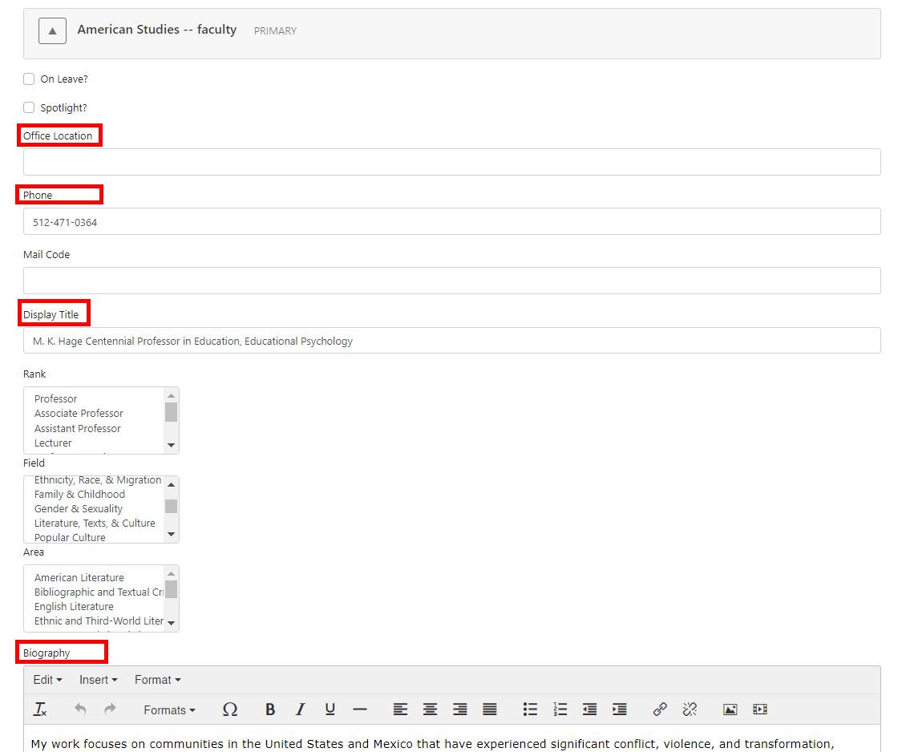Image resolution: width=906 pixels, height=752 pixels.
Task: Click Area list scroll down arrow
Action: click(171, 623)
